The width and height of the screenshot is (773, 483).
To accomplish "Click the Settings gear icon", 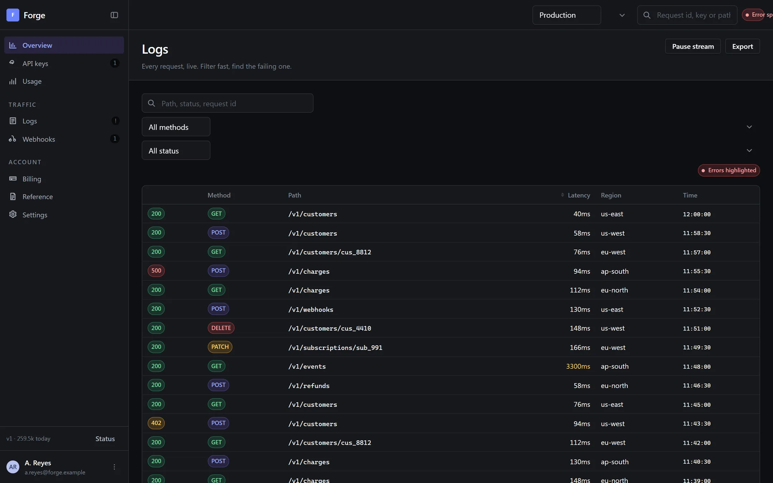I will point(13,214).
